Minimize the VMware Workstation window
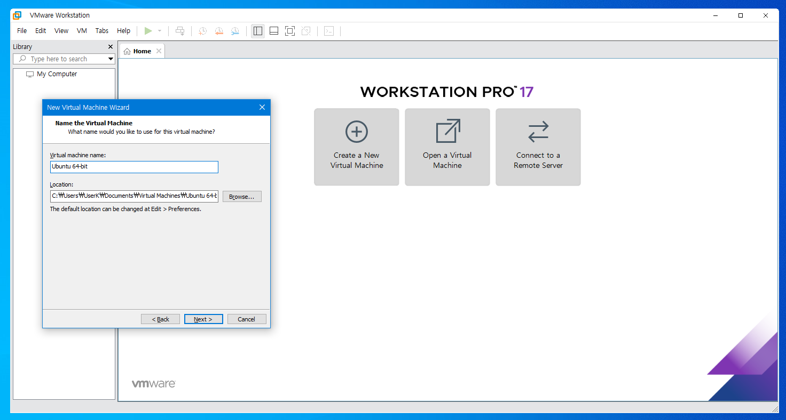 716,15
